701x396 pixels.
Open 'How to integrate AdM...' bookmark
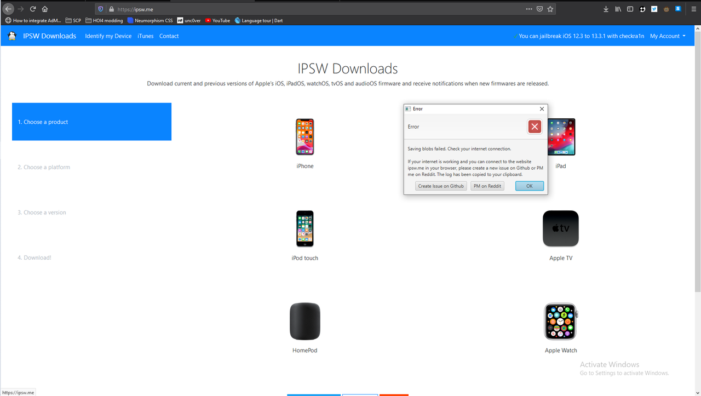coord(33,21)
